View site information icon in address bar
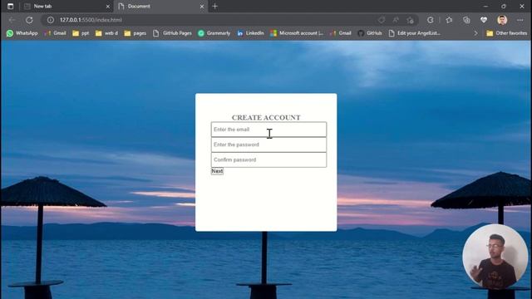Image resolution: width=532 pixels, height=299 pixels. [51, 20]
